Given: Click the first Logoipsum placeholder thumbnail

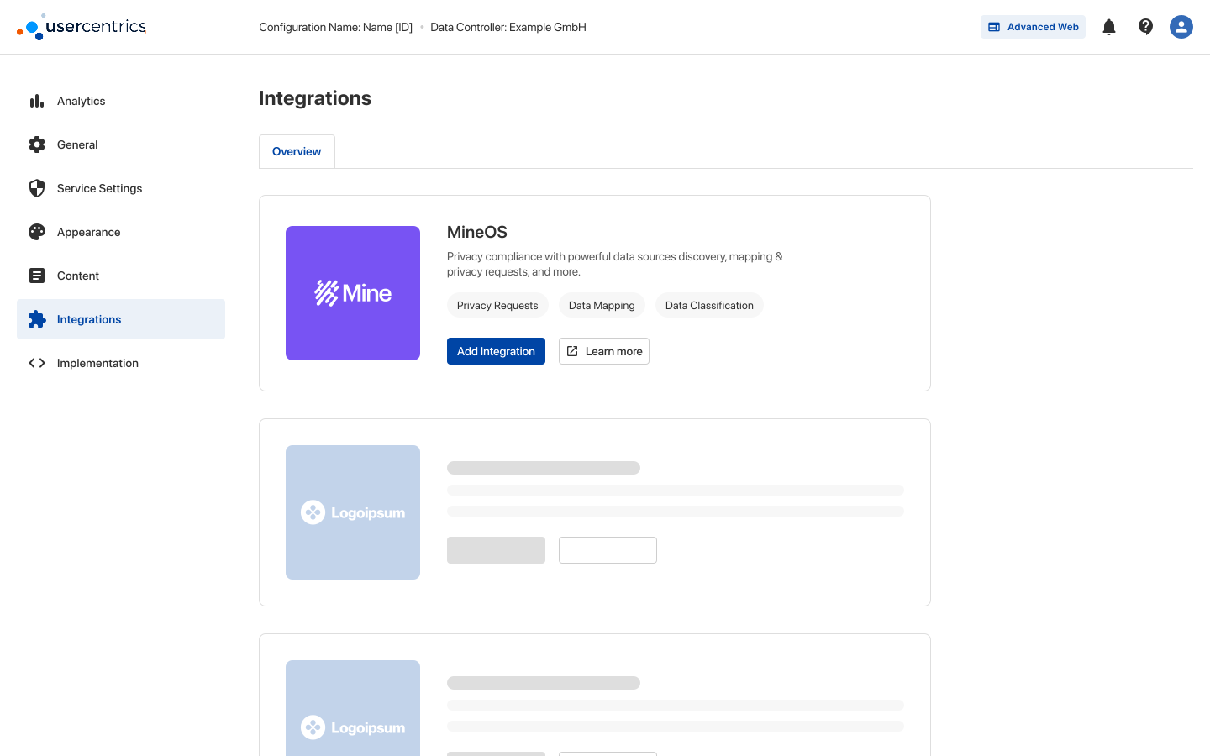Looking at the screenshot, I should point(353,512).
